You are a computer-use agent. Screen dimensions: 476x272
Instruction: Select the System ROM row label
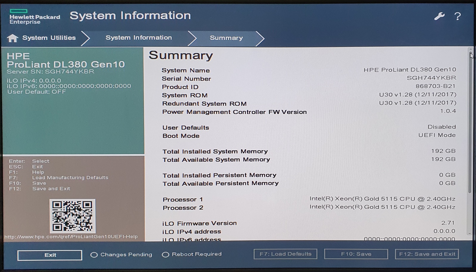185,95
